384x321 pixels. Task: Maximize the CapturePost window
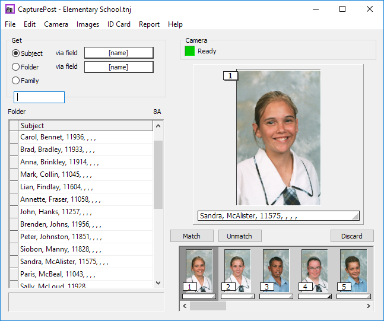coord(342,9)
